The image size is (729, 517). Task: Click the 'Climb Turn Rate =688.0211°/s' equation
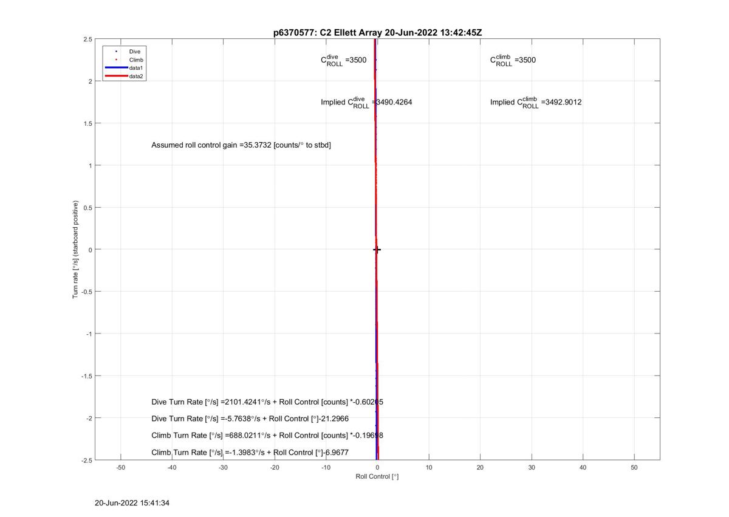[267, 436]
